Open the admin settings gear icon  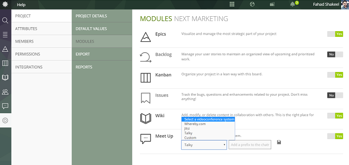pos(5,121)
